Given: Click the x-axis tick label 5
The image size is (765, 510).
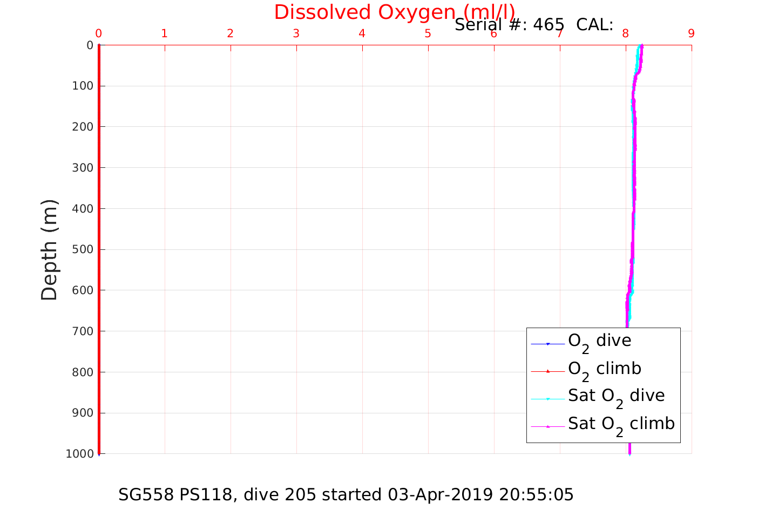Looking at the screenshot, I should 428,33.
